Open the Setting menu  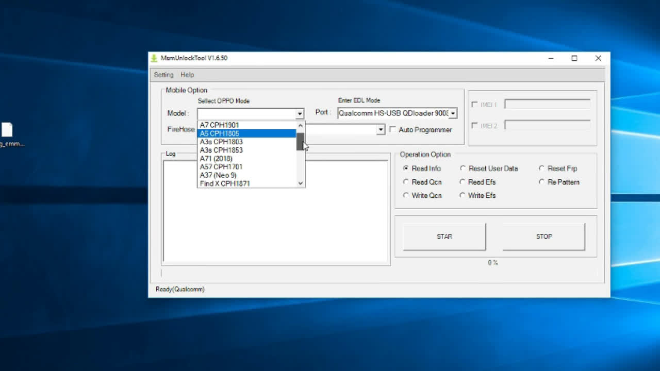pyautogui.click(x=163, y=75)
